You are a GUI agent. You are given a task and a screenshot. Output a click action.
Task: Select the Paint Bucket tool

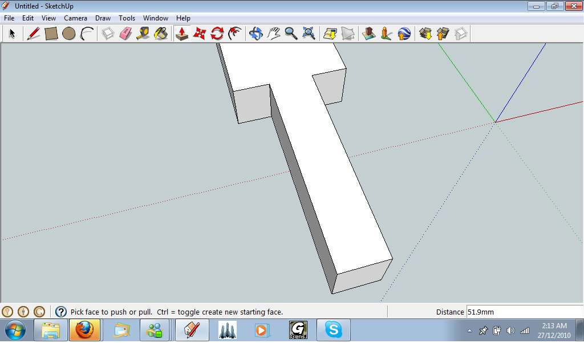(160, 34)
